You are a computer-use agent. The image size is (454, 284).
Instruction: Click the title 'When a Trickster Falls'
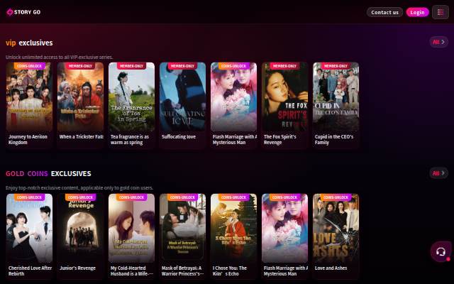(x=82, y=137)
